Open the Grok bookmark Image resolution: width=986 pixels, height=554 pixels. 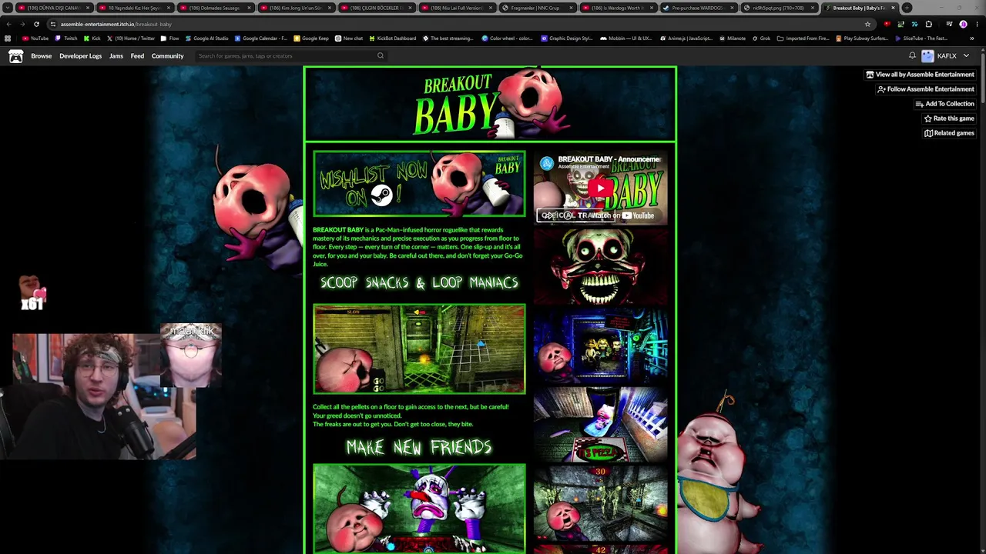point(760,38)
